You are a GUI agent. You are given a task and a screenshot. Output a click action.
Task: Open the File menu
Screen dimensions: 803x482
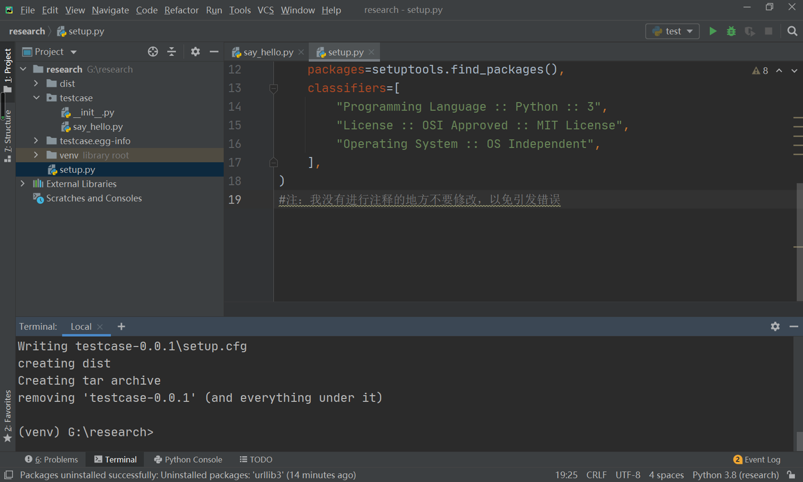coord(27,10)
